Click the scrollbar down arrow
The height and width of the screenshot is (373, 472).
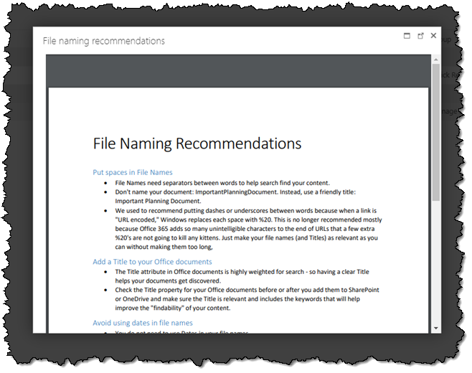[436, 328]
